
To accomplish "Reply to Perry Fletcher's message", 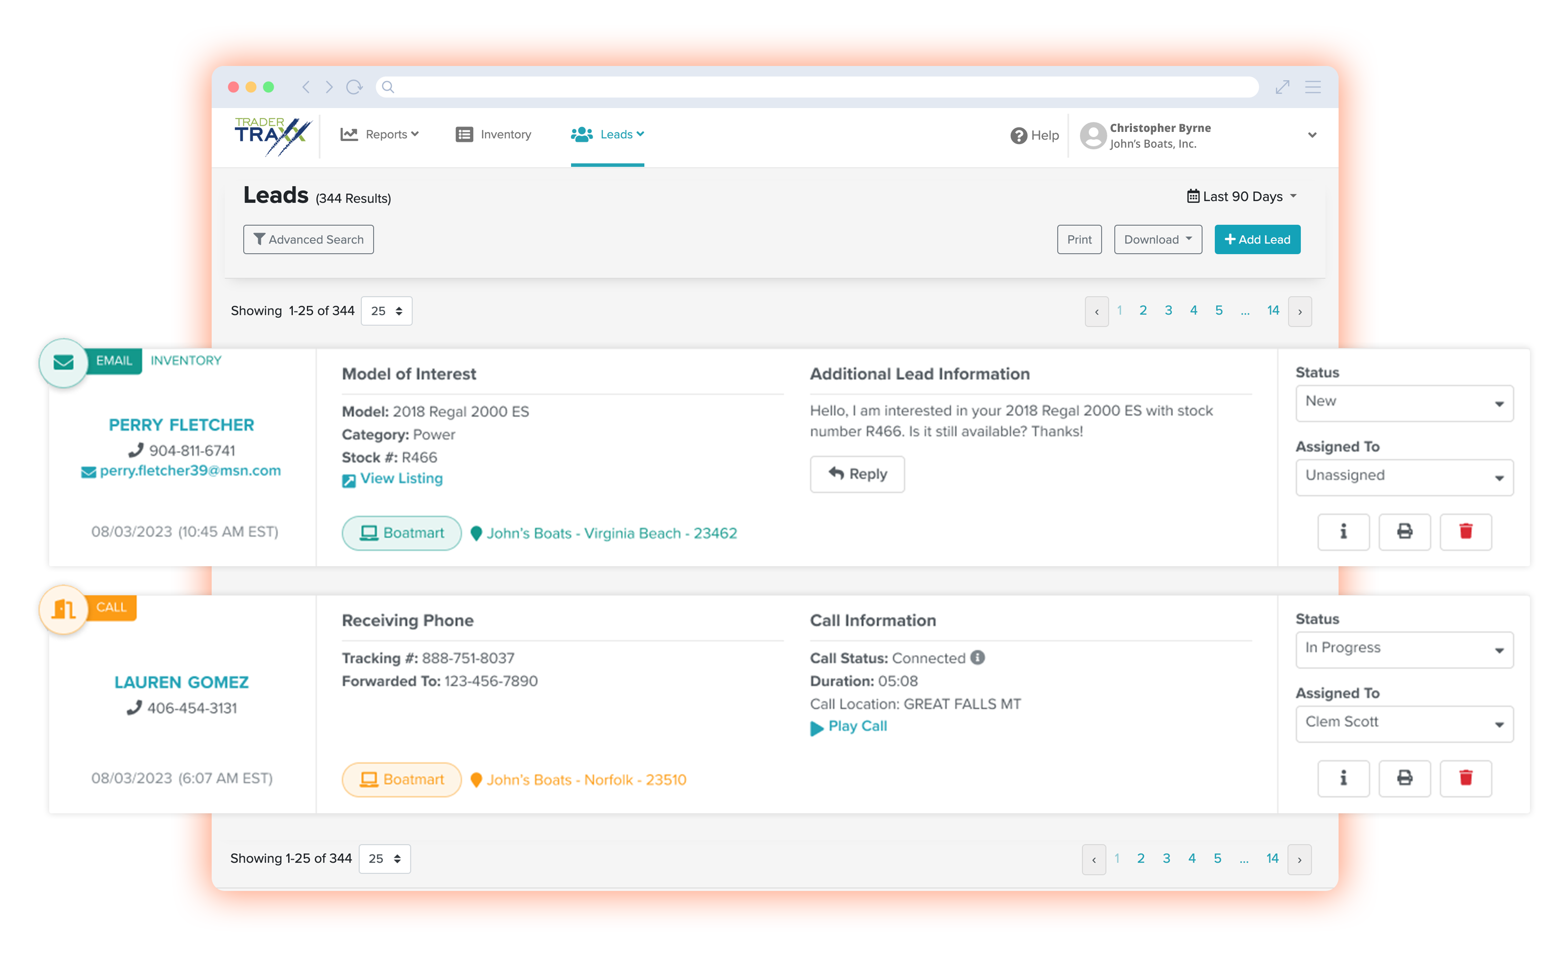I will 857,474.
